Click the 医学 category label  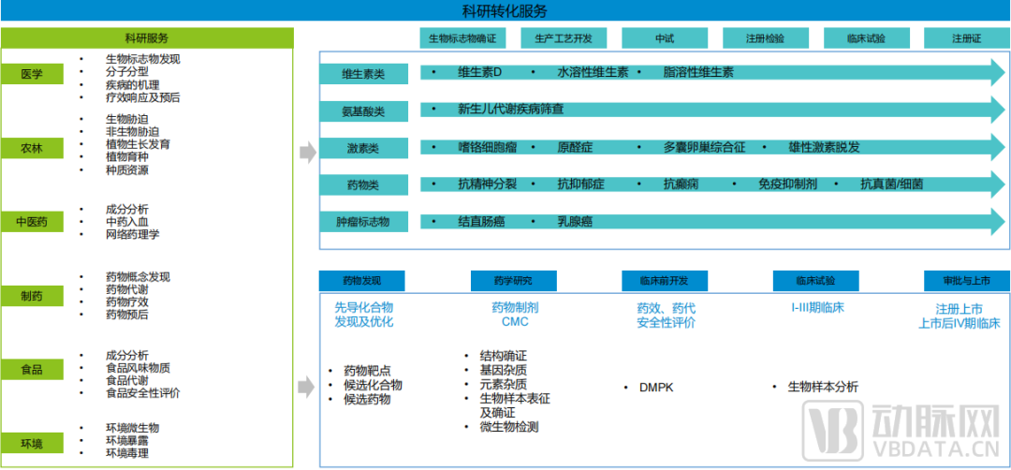coord(32,74)
